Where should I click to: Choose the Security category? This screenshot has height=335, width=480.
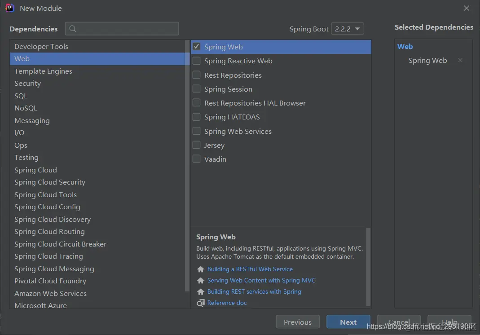point(97,83)
